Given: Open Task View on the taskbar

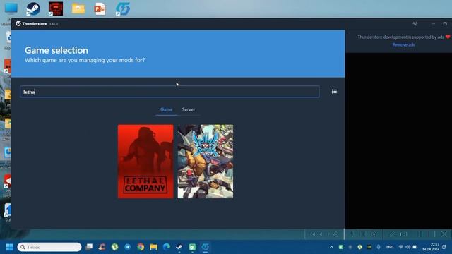Looking at the screenshot, I should pyautogui.click(x=90, y=247).
